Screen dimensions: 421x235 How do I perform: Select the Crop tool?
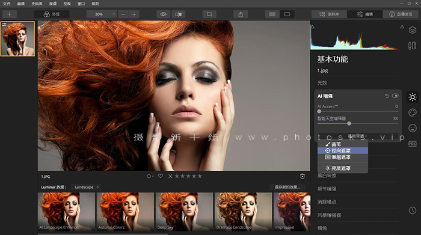(209, 14)
